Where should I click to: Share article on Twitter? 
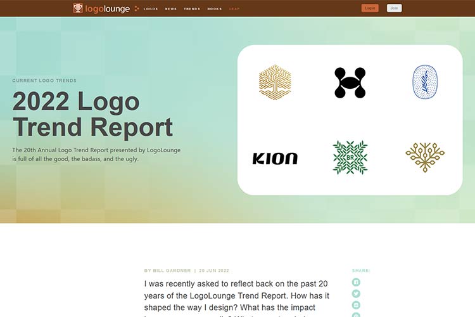356,294
